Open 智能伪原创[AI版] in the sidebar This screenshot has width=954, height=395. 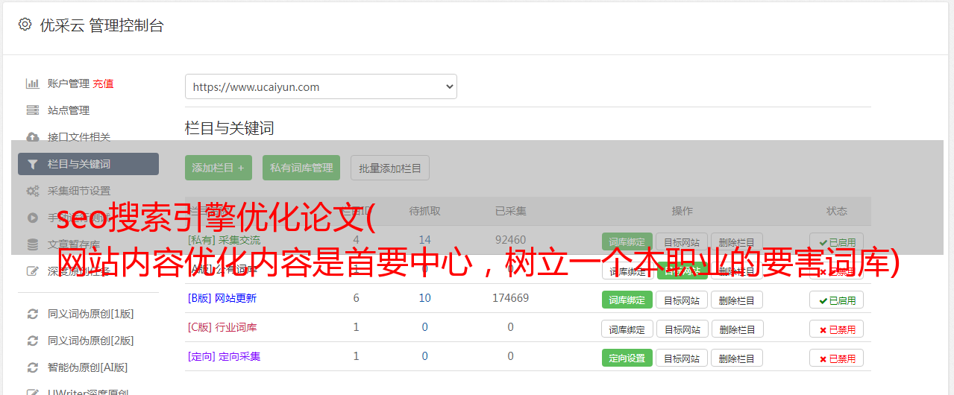click(87, 367)
